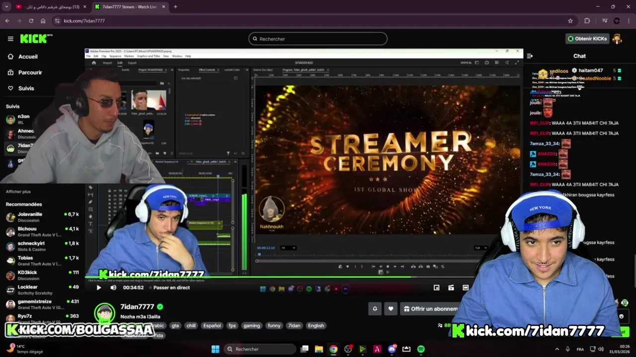Viewport: 636px width, 357px height.
Task: Open the 7idan7777 channel avatar
Action: click(105, 313)
